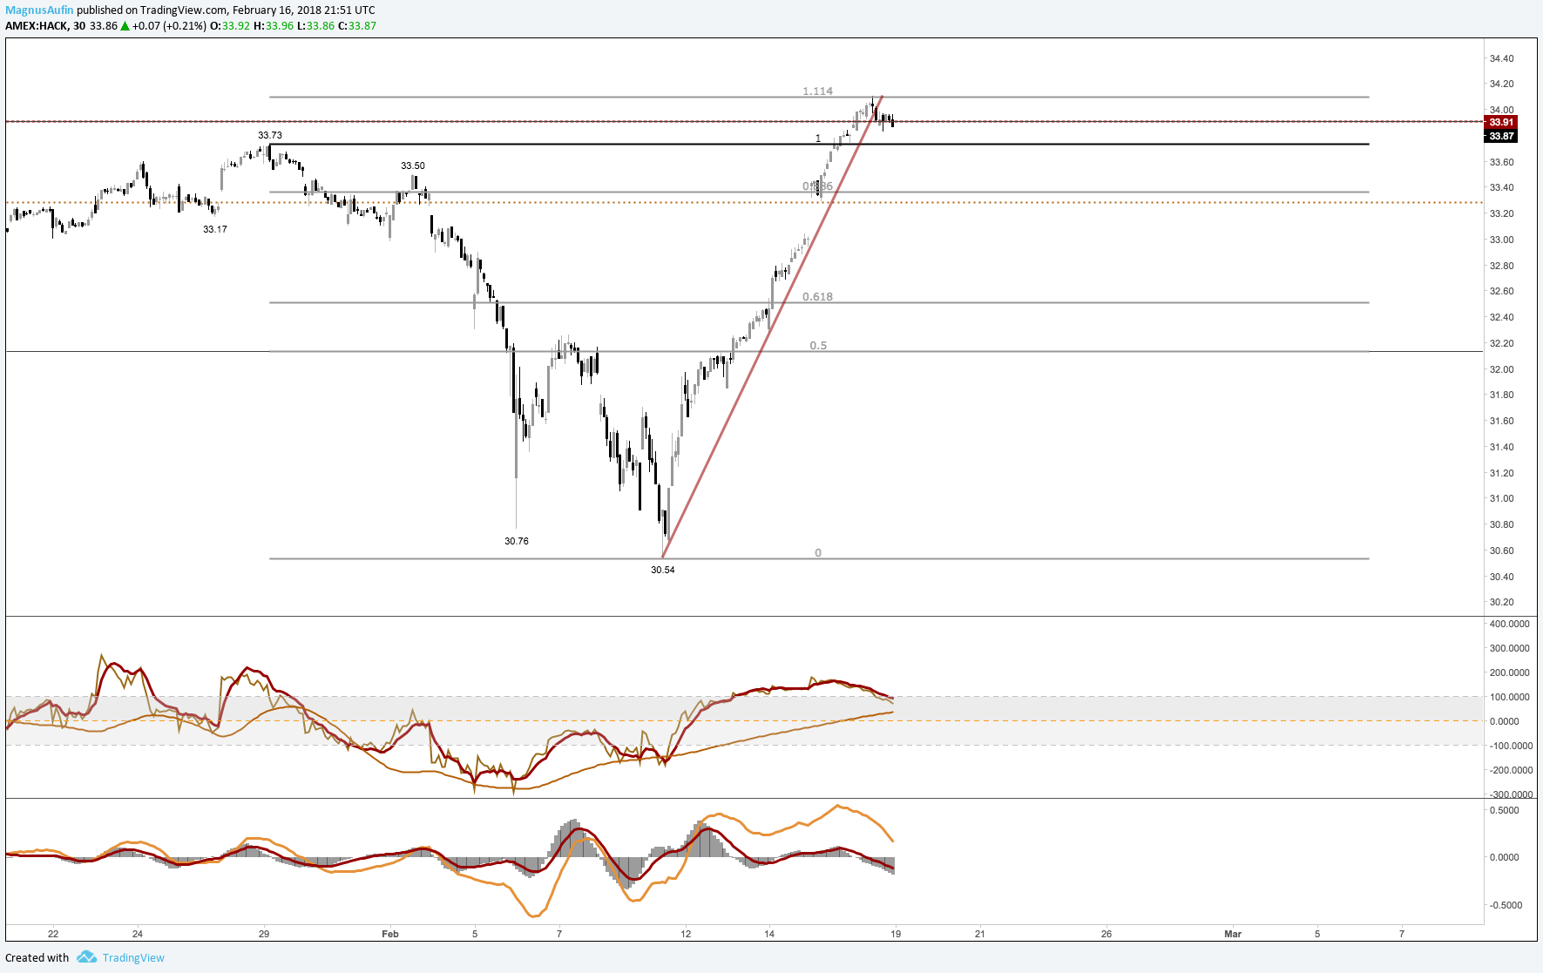
Task: Click the 19 date axis label
Action: pos(896,934)
